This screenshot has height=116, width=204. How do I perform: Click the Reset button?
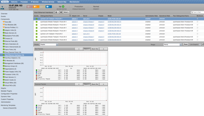pos(186,44)
